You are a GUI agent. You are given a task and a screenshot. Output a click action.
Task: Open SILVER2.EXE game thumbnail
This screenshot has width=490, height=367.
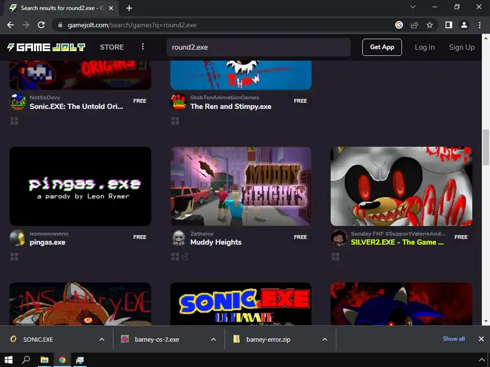401,186
